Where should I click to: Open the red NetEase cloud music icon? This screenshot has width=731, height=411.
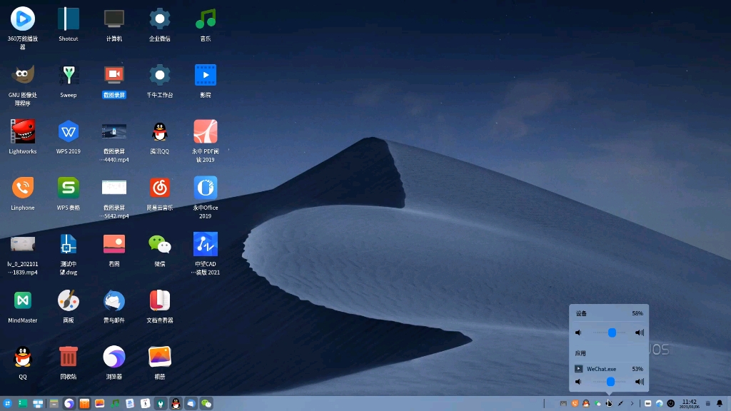(160, 188)
